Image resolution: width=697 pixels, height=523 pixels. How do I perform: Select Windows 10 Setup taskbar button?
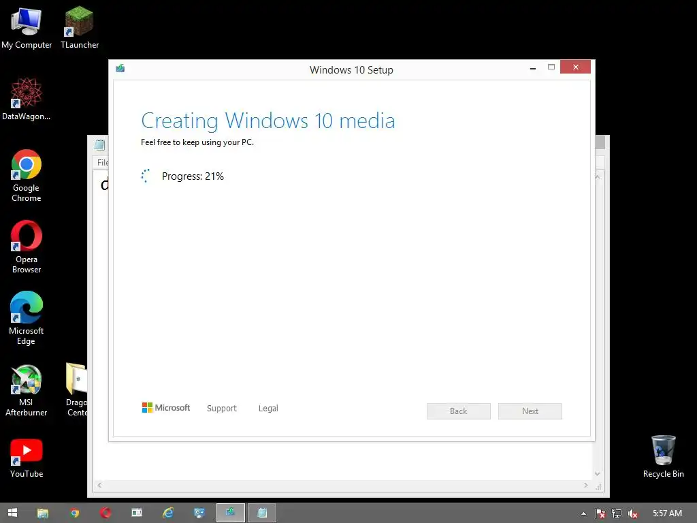tap(230, 513)
